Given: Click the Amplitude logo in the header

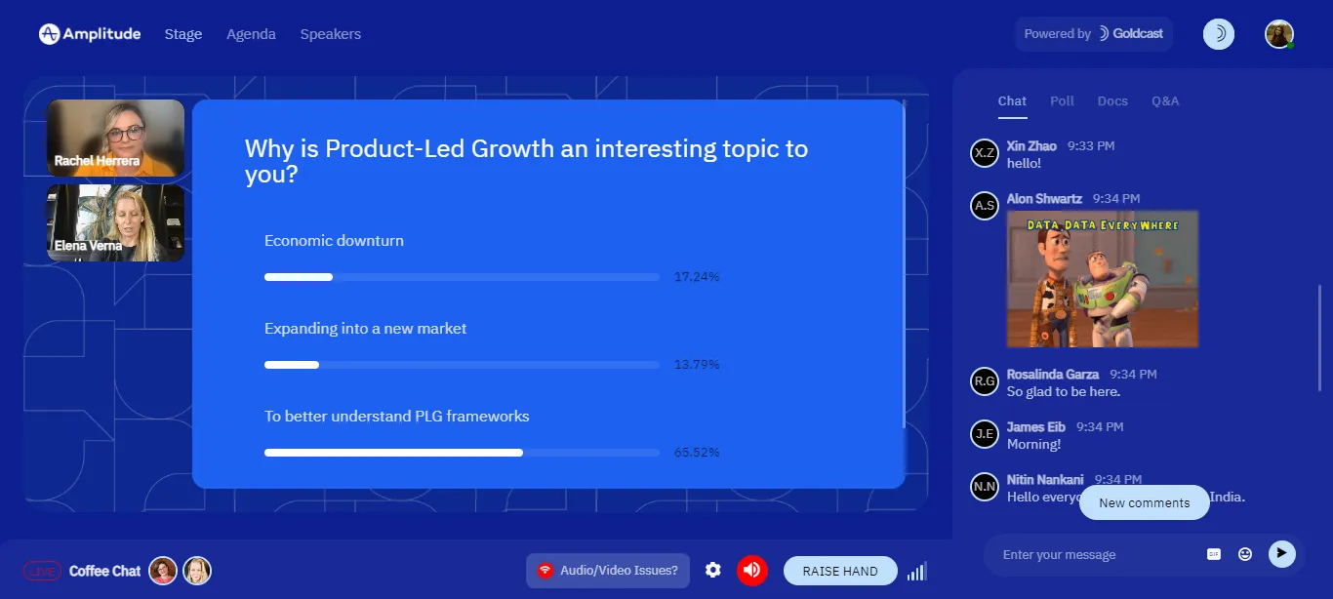Looking at the screenshot, I should (90, 34).
